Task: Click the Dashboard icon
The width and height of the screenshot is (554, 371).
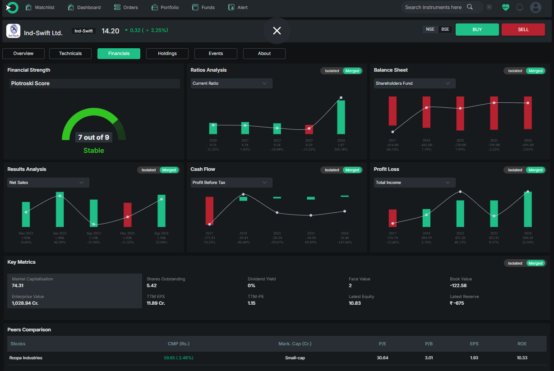Action: (71, 7)
